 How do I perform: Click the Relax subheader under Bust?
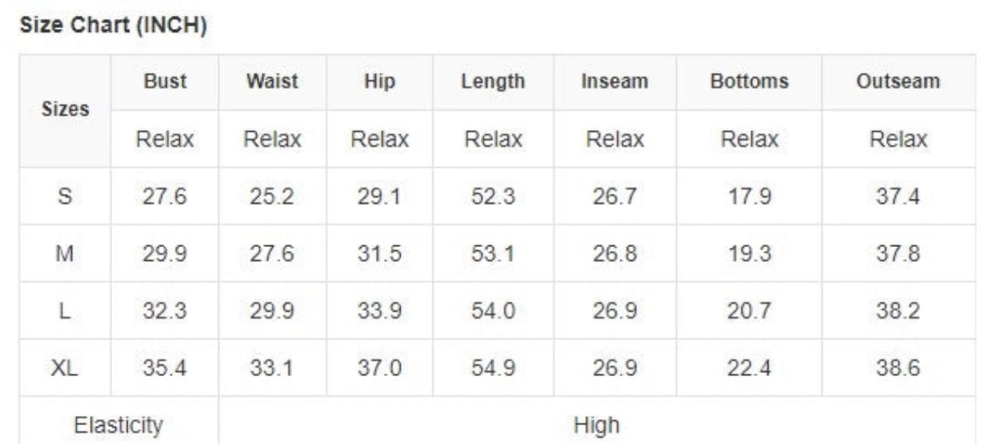165,139
